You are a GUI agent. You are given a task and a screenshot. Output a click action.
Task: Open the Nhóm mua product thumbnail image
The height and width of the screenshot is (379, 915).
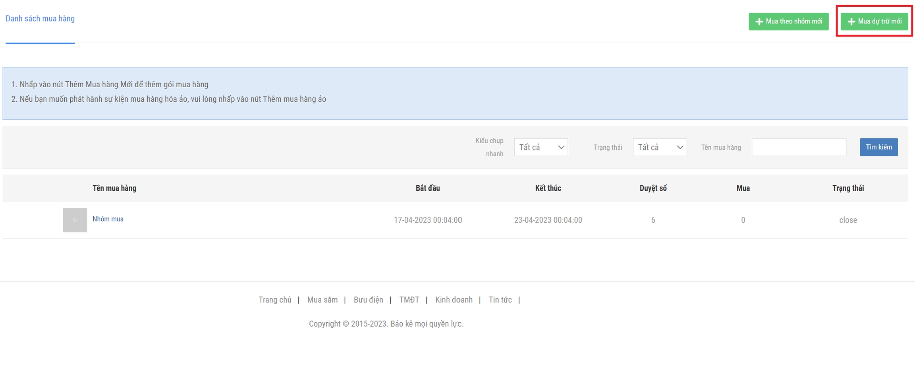coord(75,220)
